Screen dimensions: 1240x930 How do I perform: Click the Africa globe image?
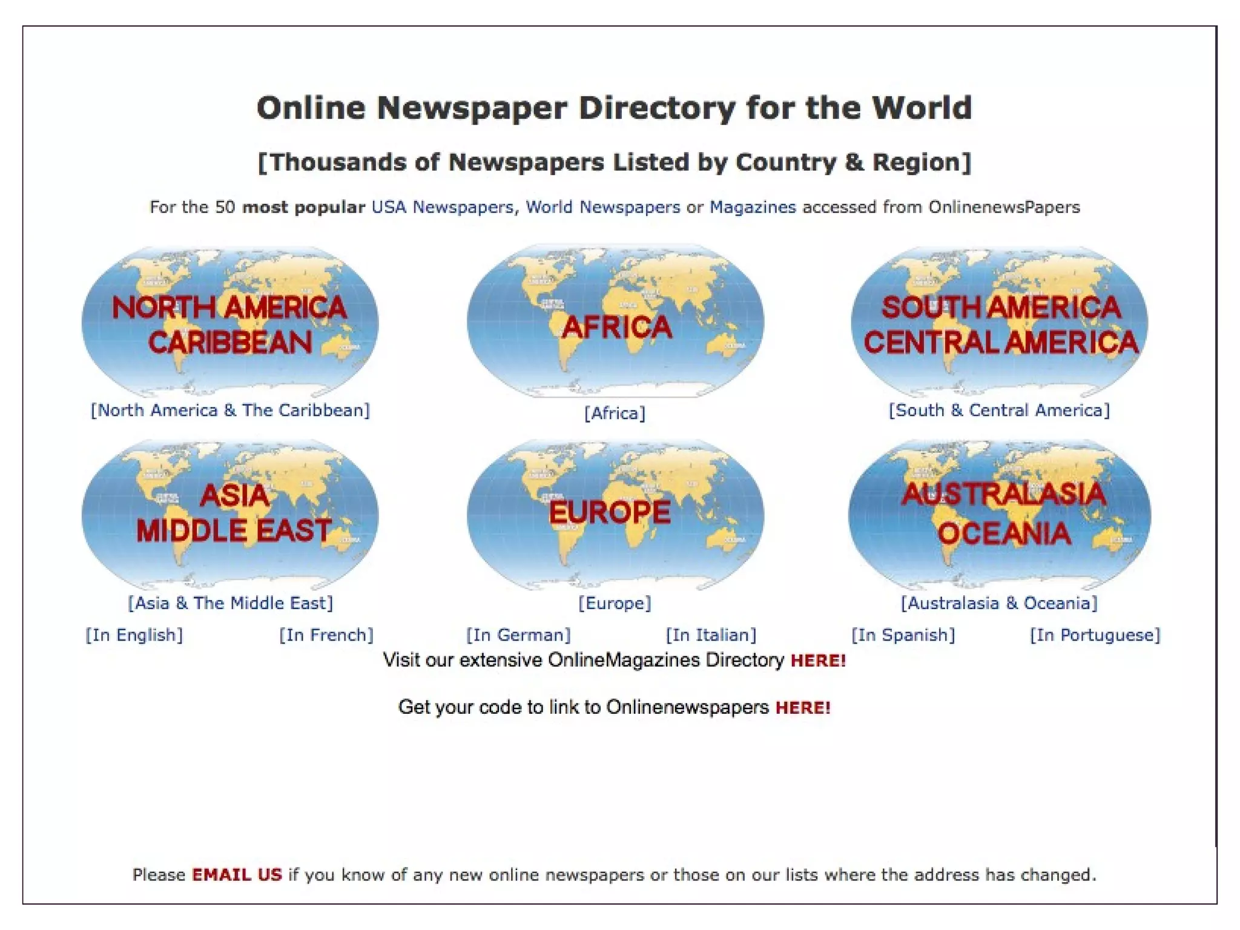coord(615,322)
